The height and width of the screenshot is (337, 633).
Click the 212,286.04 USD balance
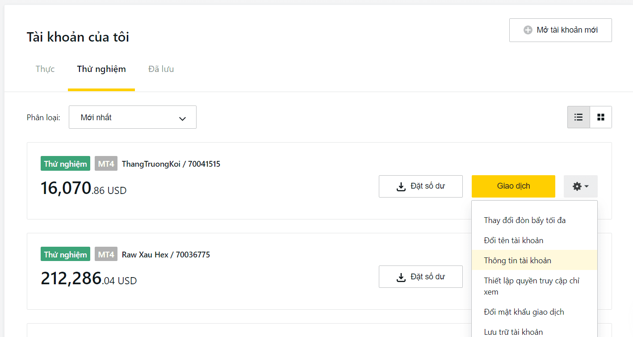pyautogui.click(x=88, y=279)
